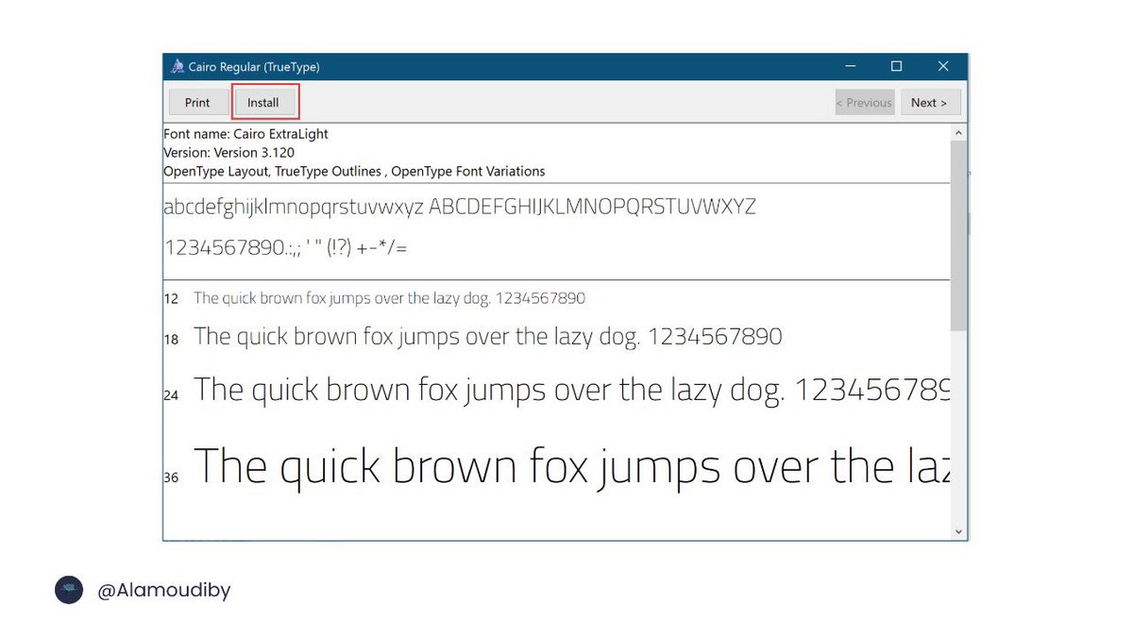Click the scrollbar down arrow
This screenshot has height=637, width=1133.
click(958, 531)
